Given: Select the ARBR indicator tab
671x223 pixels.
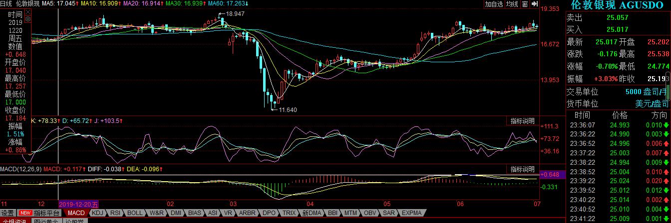Looking at the screenshot, I should pyautogui.click(x=247, y=213).
